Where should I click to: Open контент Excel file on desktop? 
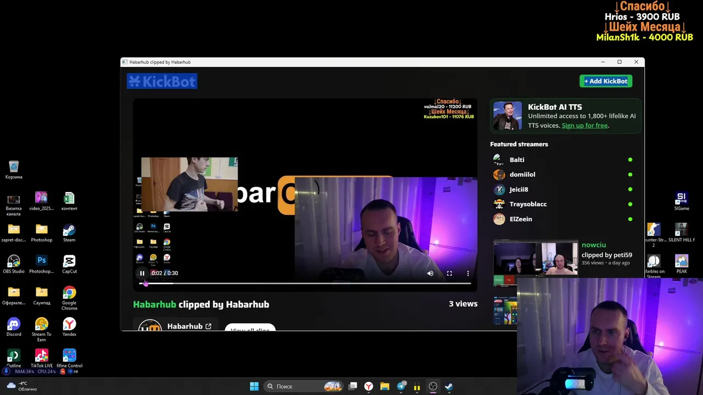(69, 201)
